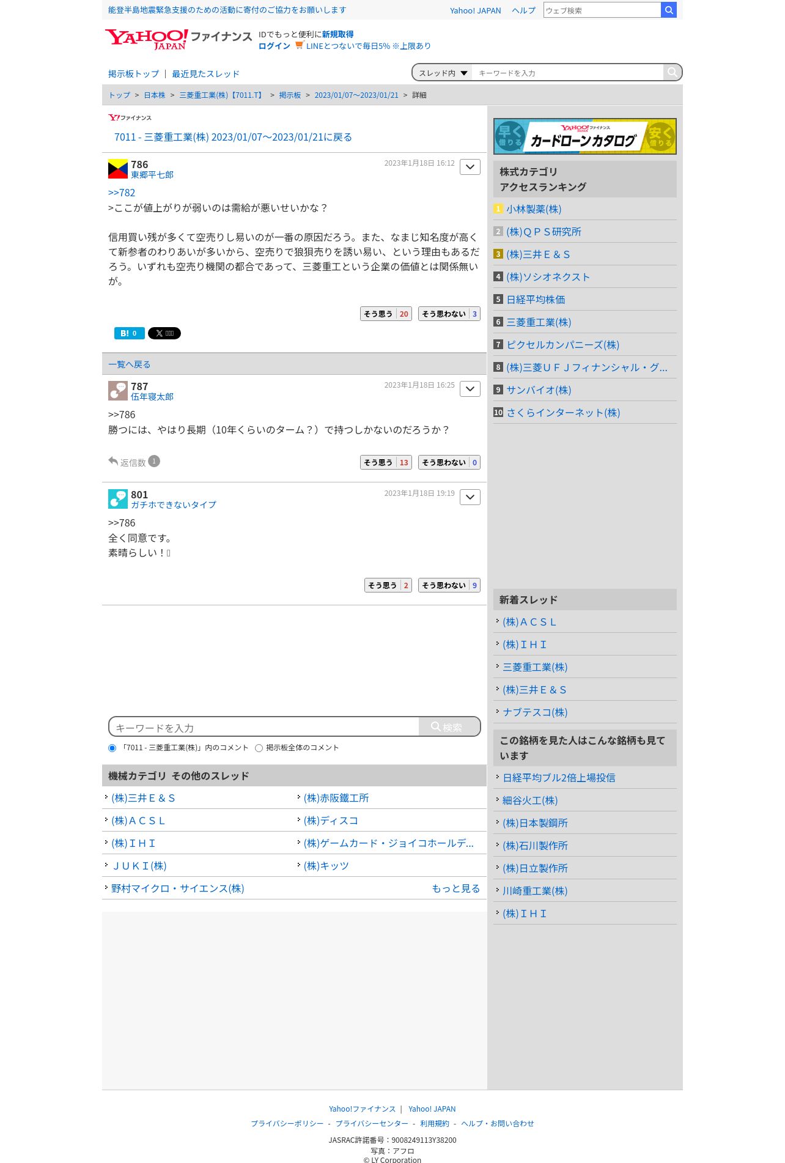The width and height of the screenshot is (785, 1163).
Task: Open the スレッド内 search scope dropdown
Action: [443, 73]
